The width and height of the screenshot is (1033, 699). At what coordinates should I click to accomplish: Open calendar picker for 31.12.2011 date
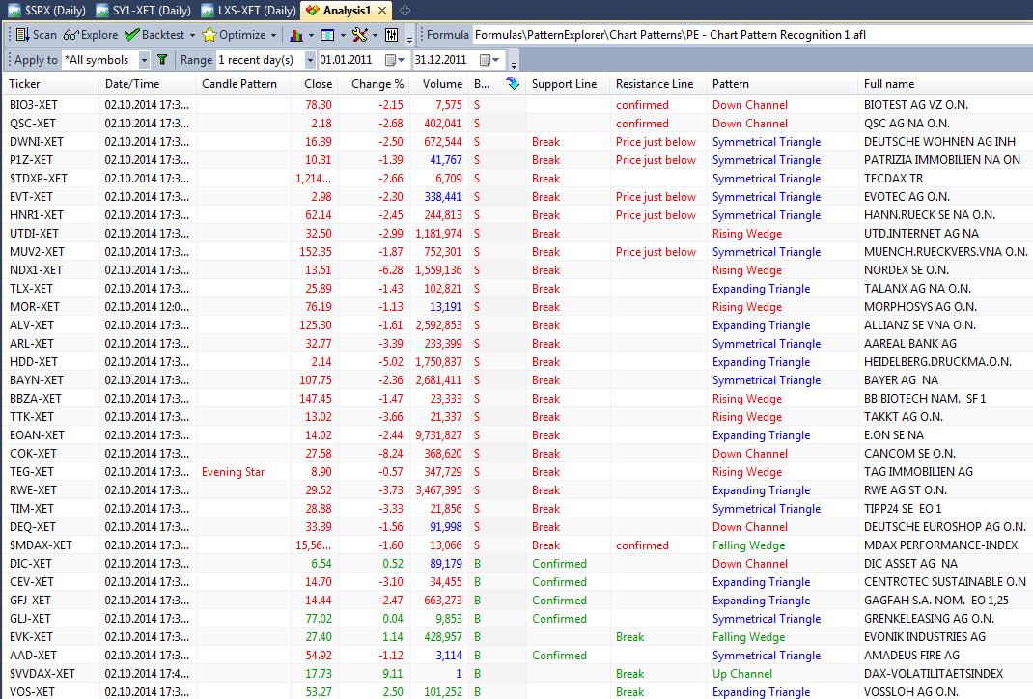click(x=489, y=60)
